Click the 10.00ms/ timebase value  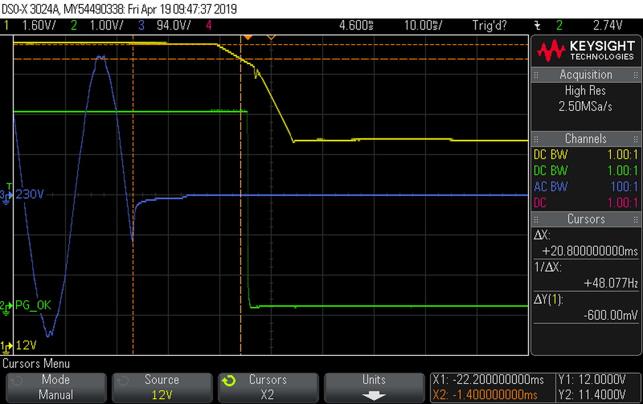coord(423,25)
